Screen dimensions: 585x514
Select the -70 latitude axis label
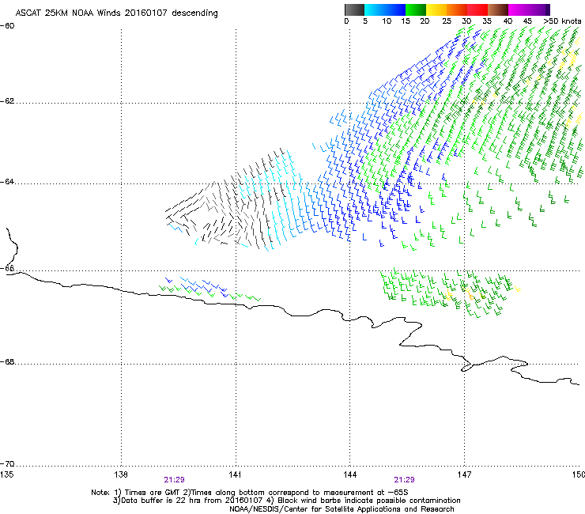7,464
